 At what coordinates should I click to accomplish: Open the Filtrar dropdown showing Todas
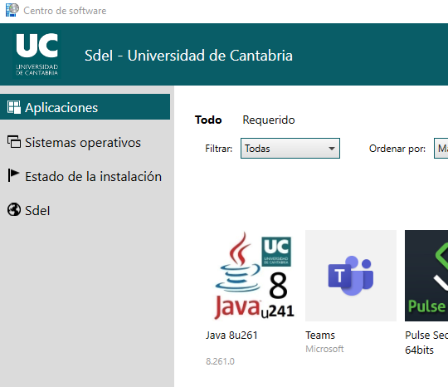(x=290, y=148)
